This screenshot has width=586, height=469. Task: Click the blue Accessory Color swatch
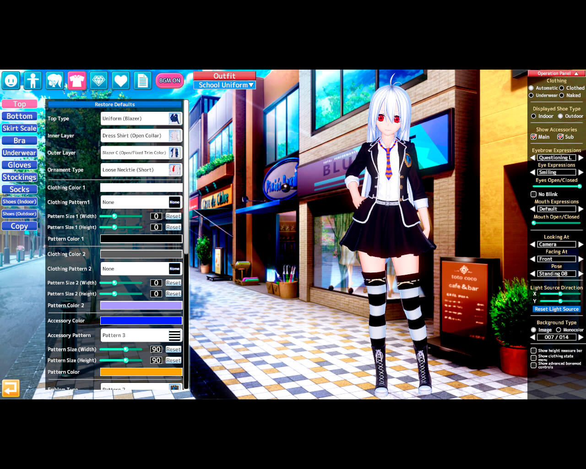141,321
